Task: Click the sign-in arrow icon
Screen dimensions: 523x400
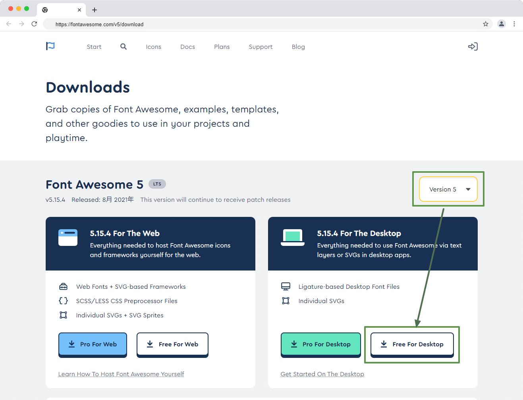Action: pos(473,46)
